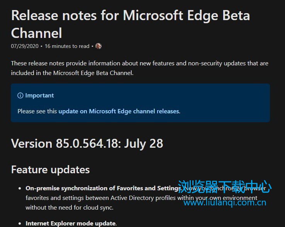285x227 pixels.
Task: Click the Important label in the alert box
Action: point(39,96)
